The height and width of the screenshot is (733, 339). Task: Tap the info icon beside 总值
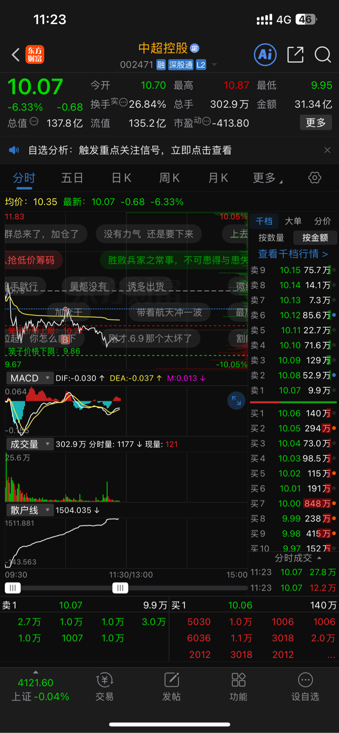pos(34,122)
